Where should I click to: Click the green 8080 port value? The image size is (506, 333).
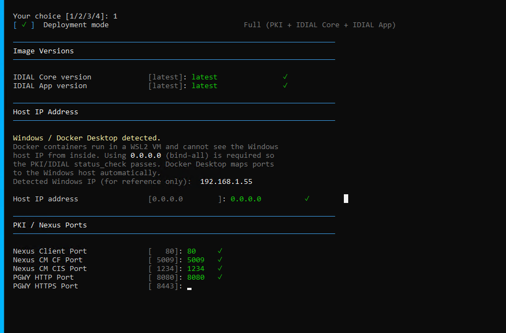[196, 277]
